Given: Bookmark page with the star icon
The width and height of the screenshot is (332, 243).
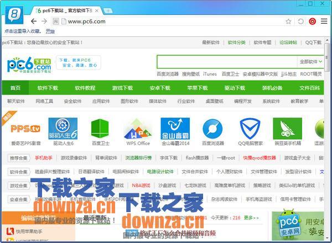Looking at the screenshot, I should (x=288, y=22).
